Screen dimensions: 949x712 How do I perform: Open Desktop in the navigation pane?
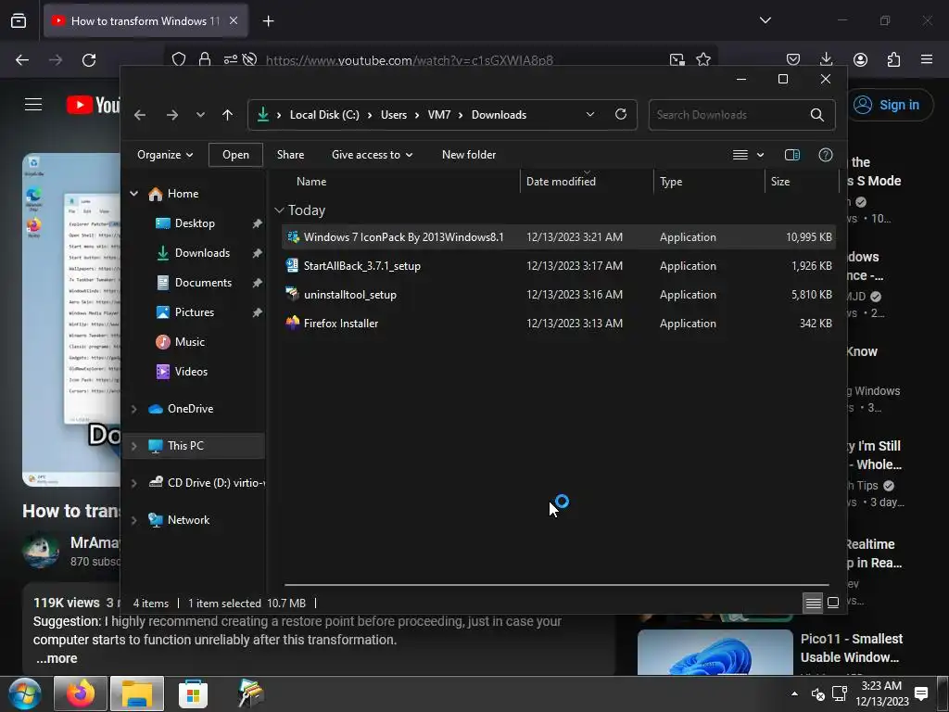(195, 223)
